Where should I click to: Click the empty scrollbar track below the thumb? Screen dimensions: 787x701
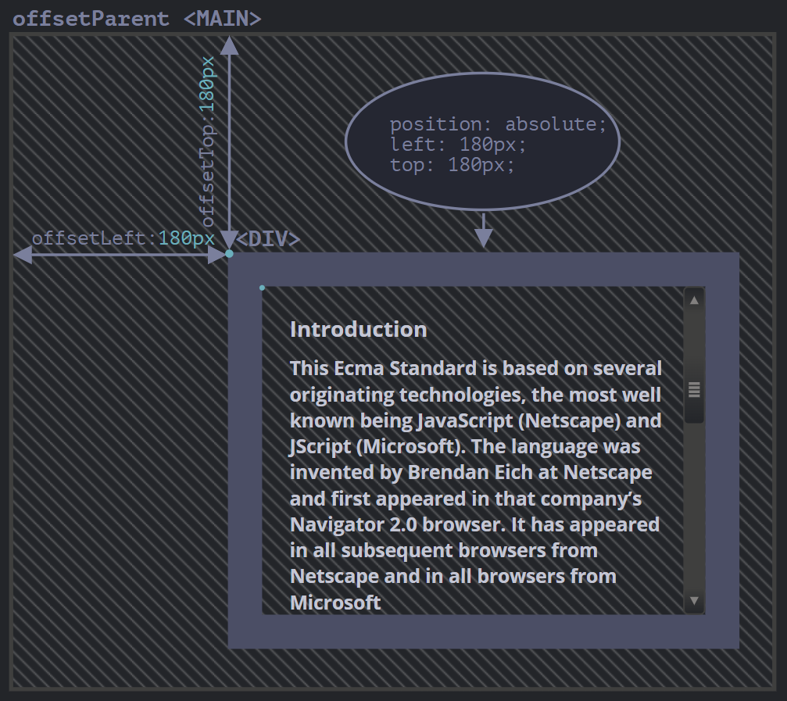(x=694, y=508)
